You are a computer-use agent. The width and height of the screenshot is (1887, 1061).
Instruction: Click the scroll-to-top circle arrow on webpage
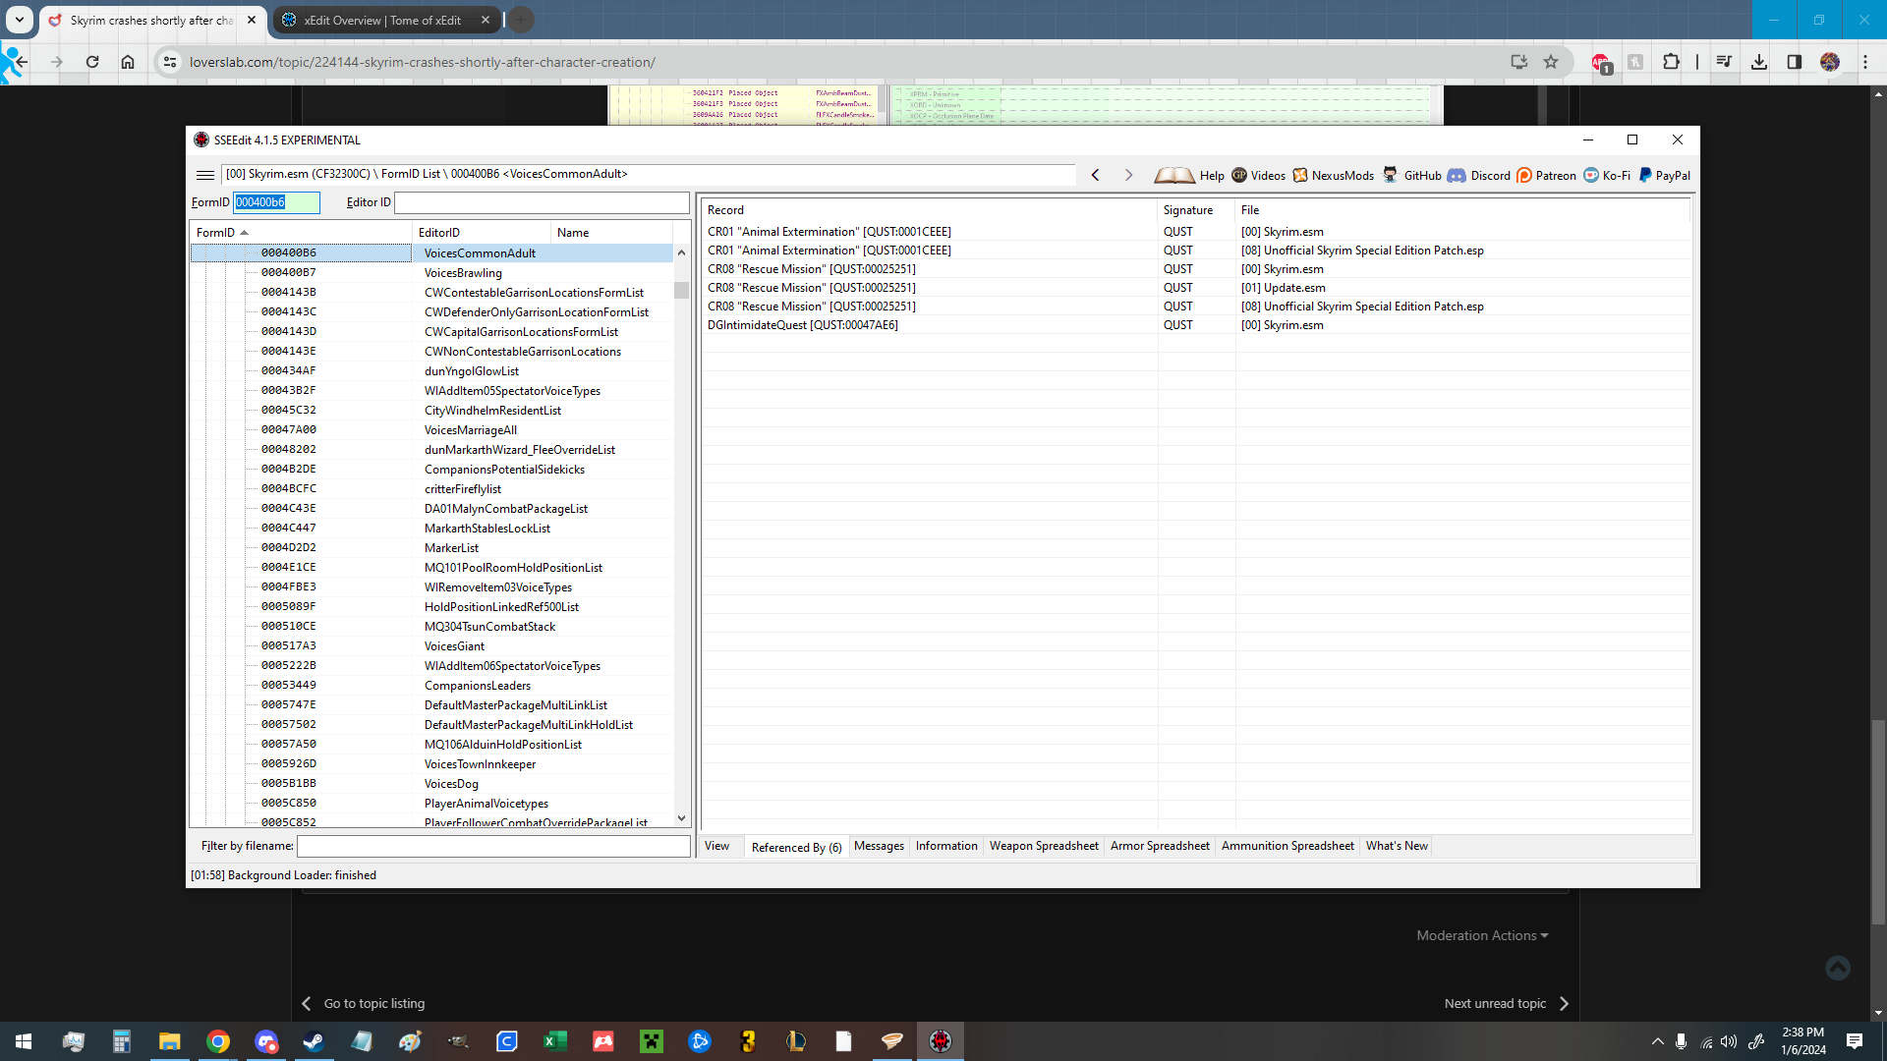pyautogui.click(x=1838, y=968)
